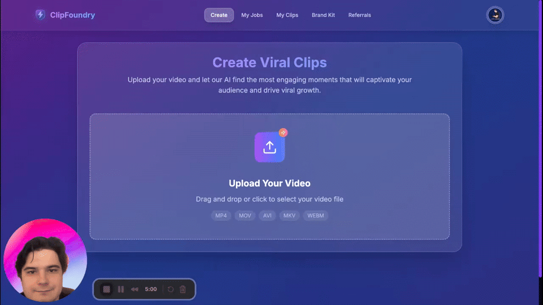Click the 5:00 recording timer
Image resolution: width=543 pixels, height=305 pixels.
[151, 289]
